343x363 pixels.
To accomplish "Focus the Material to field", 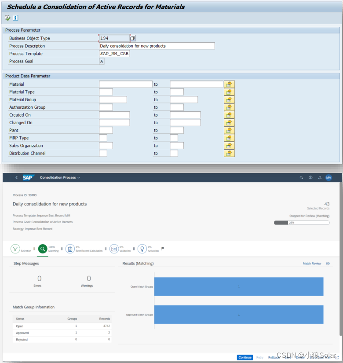I will click(x=197, y=84).
